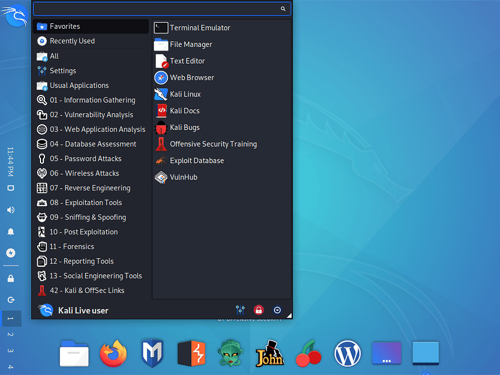Switch to workspace 2 in the side panel
The height and width of the screenshot is (375, 500).
click(11, 334)
